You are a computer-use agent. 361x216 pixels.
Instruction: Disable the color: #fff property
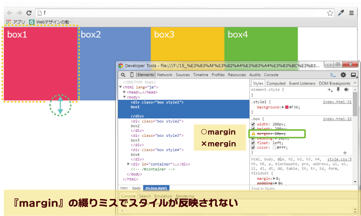tap(253, 147)
